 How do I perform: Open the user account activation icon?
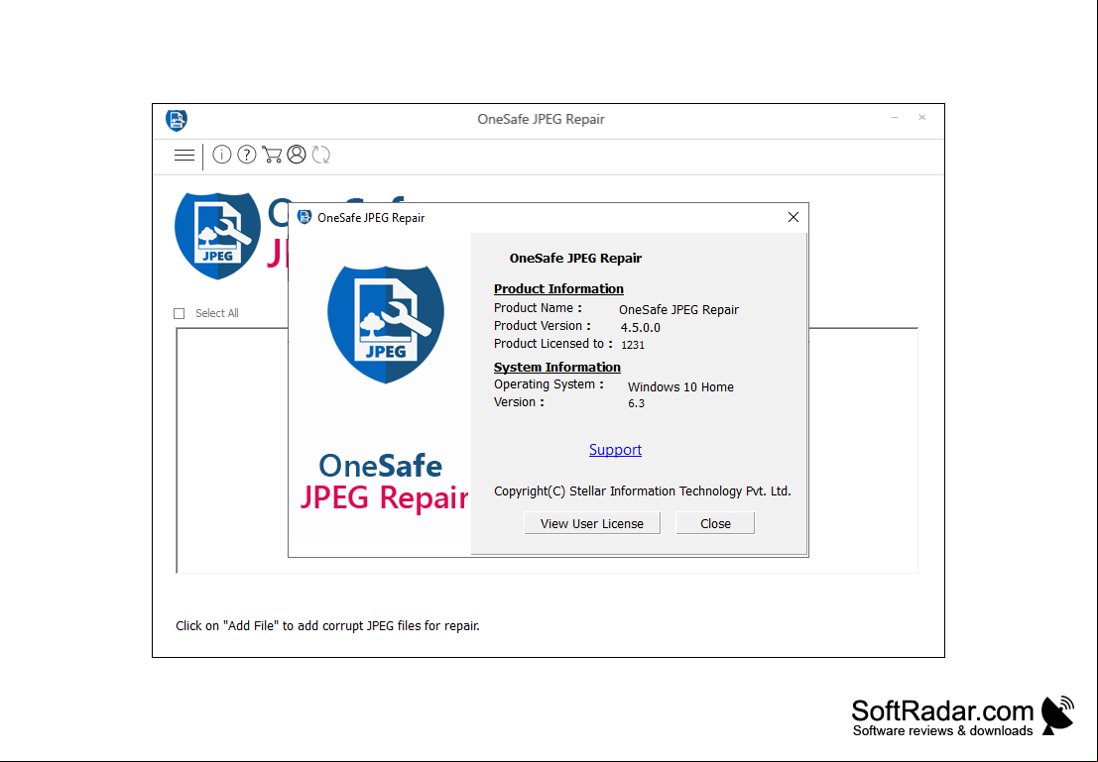coord(297,155)
